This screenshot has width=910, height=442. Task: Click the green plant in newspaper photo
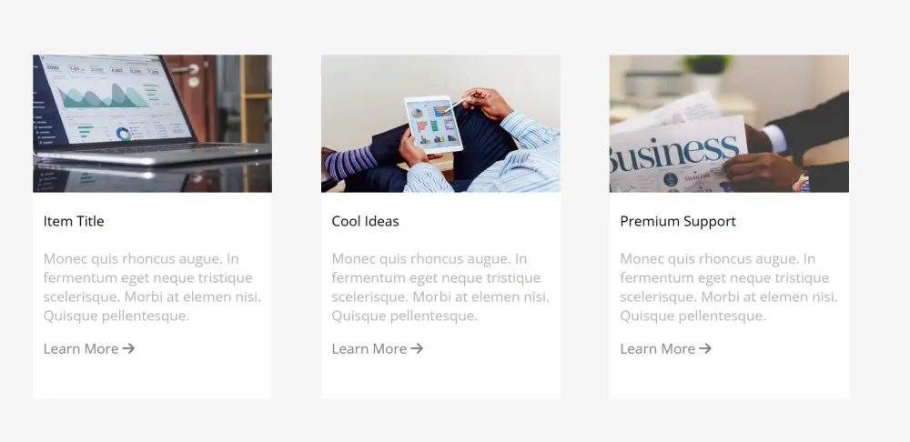(707, 64)
